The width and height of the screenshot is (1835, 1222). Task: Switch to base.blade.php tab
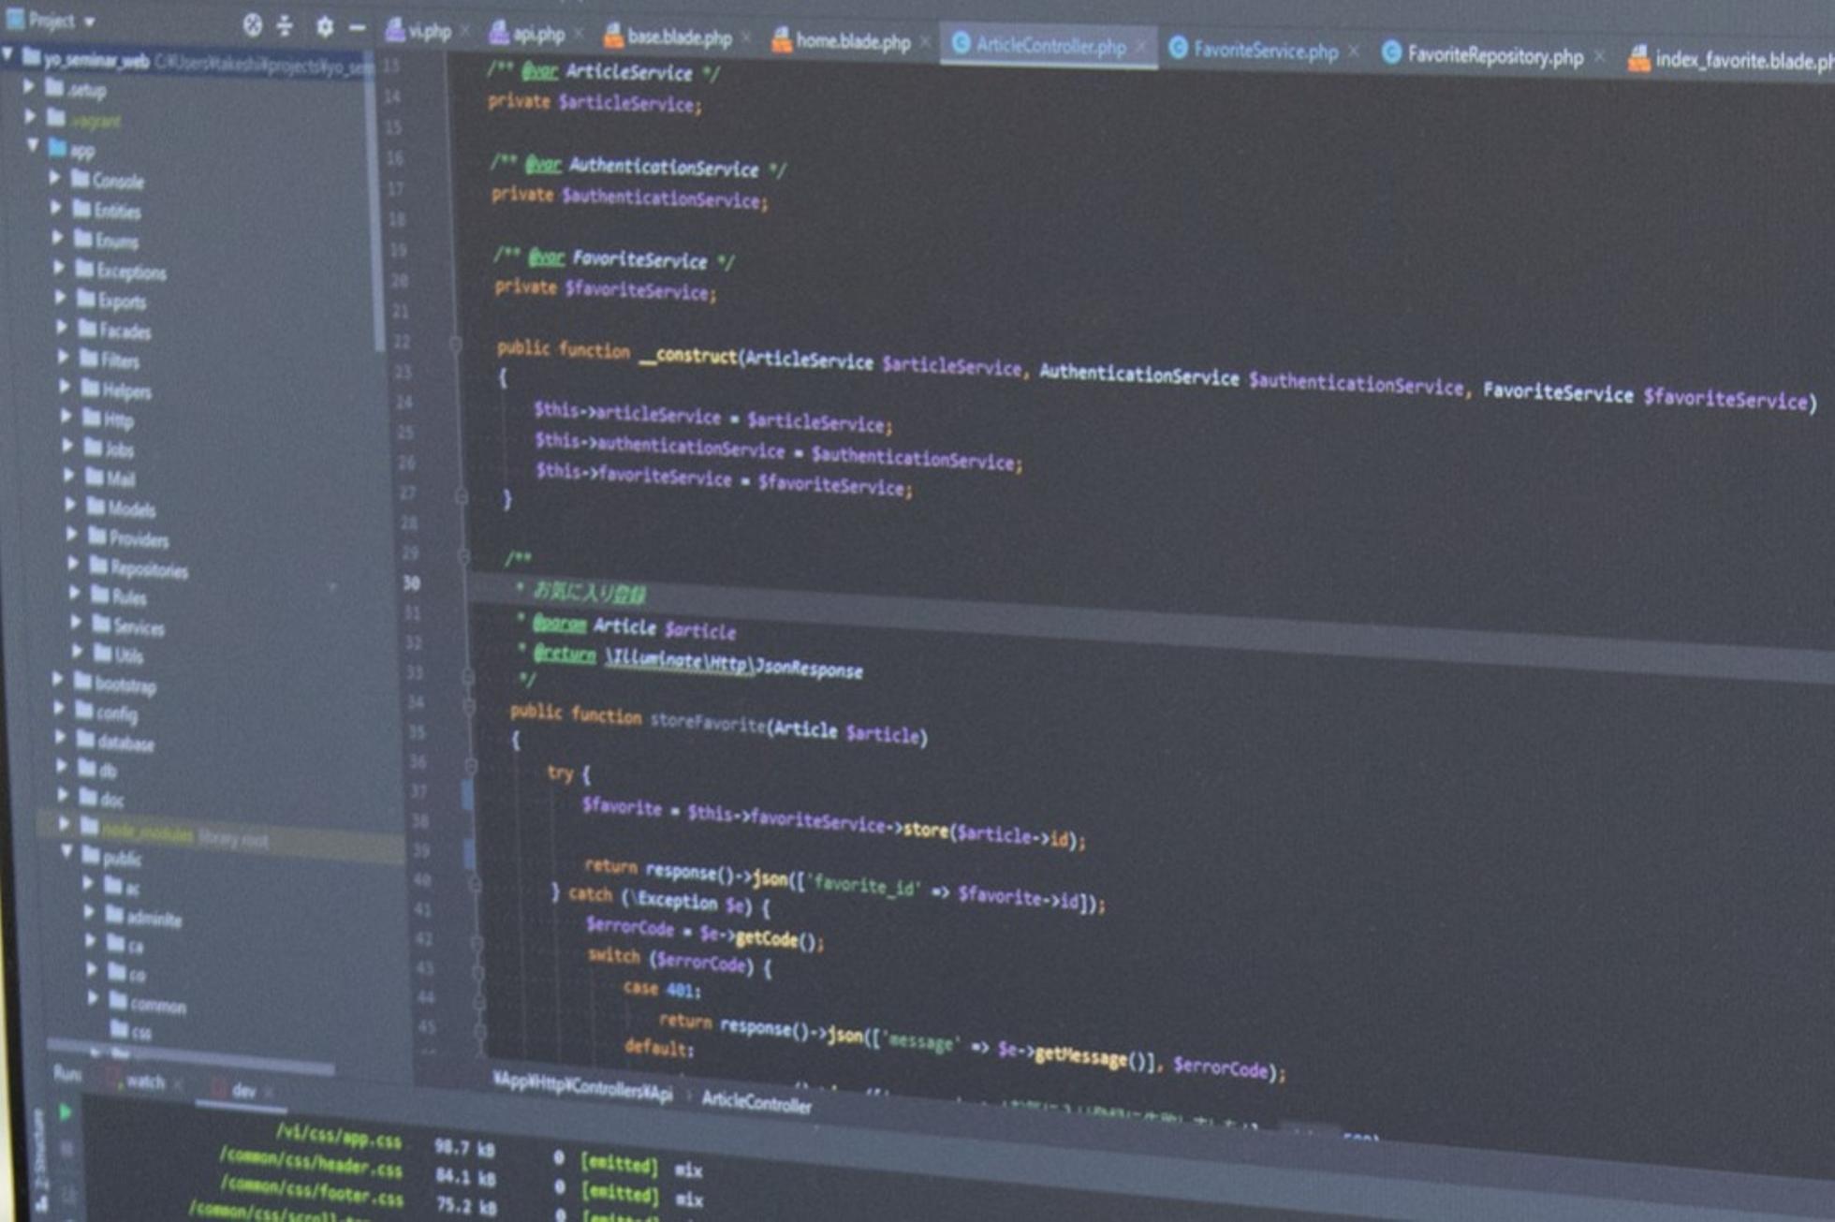pos(678,37)
